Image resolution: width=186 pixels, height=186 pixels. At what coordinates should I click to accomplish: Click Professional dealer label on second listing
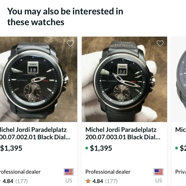[108, 172]
